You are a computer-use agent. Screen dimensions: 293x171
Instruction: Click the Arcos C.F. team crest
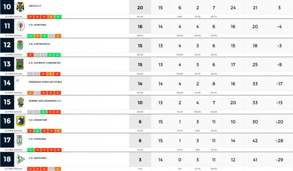(20, 7)
